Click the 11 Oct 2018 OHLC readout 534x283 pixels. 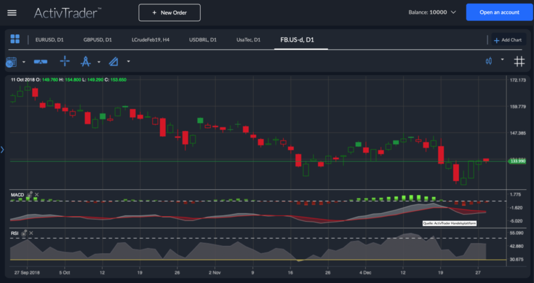[68, 80]
